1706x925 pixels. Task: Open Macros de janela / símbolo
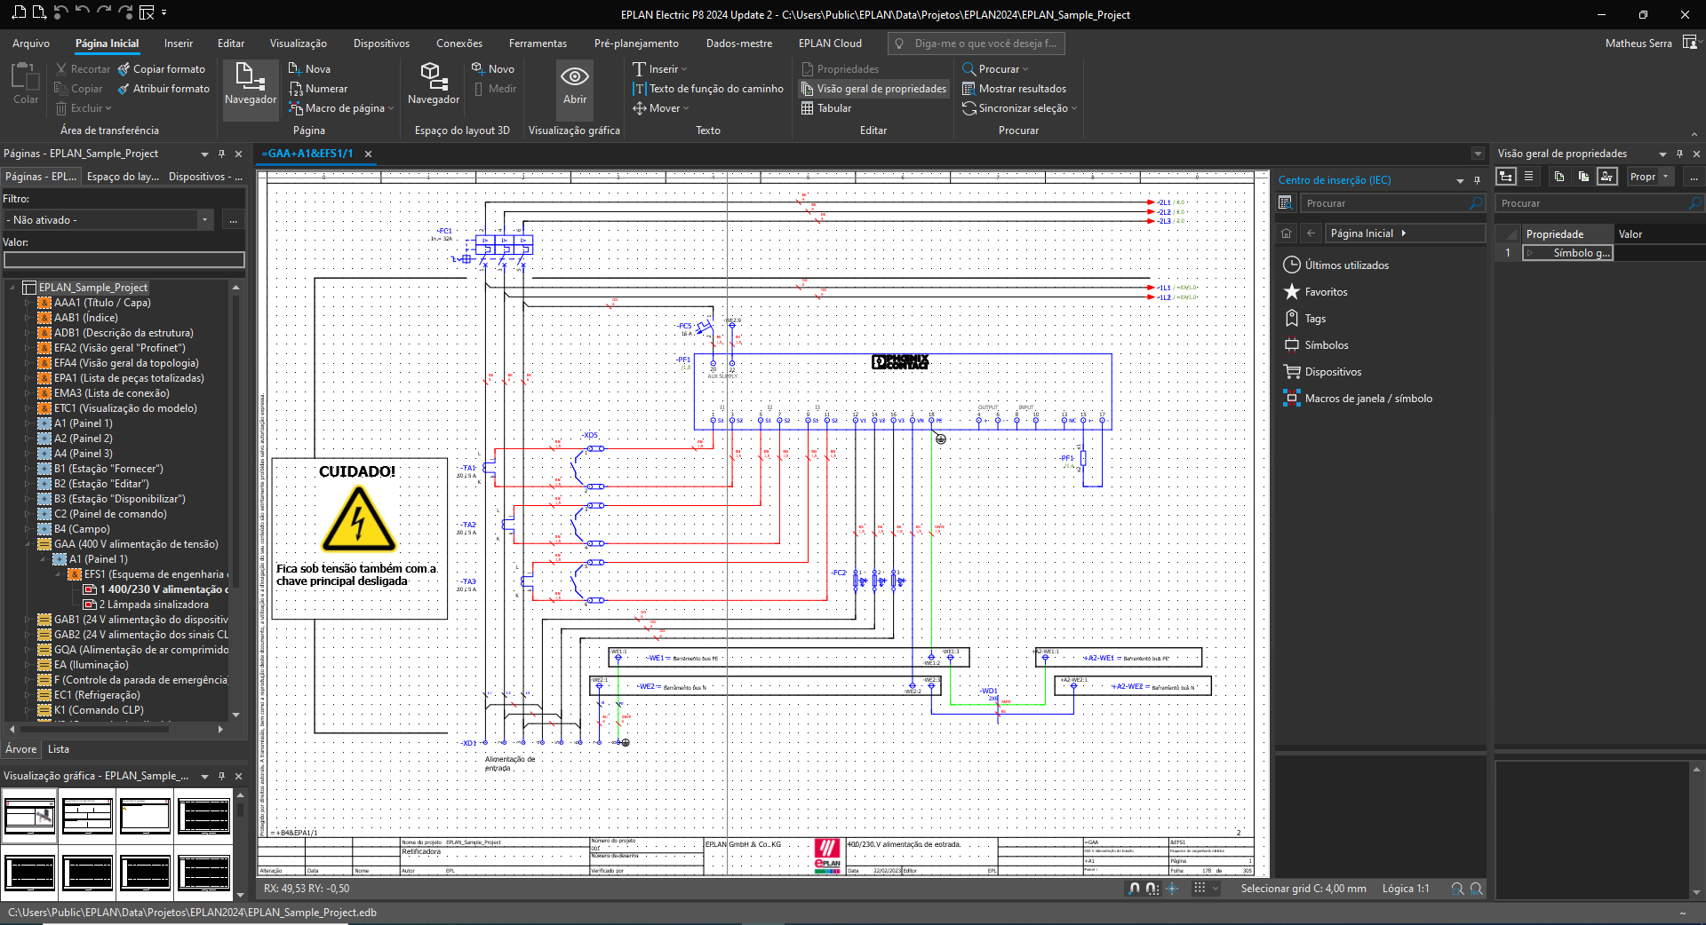[x=1366, y=398]
